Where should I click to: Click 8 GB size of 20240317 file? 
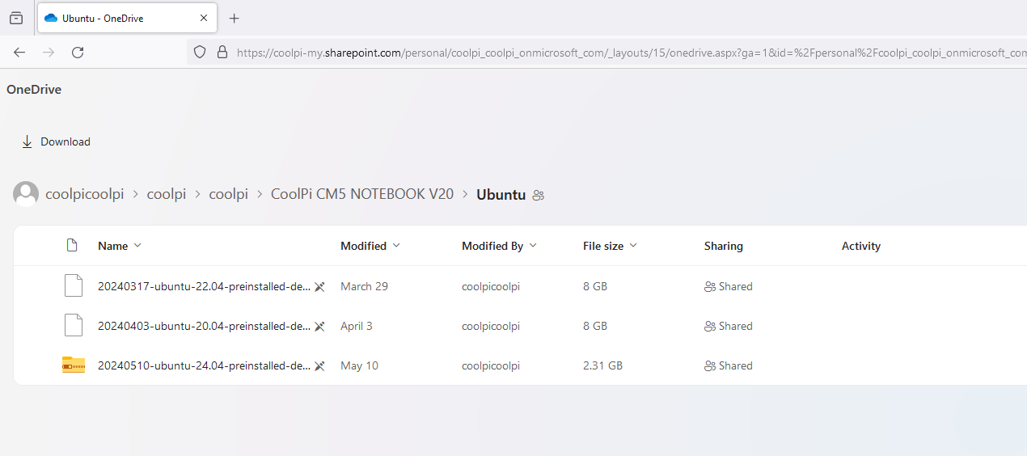595,286
